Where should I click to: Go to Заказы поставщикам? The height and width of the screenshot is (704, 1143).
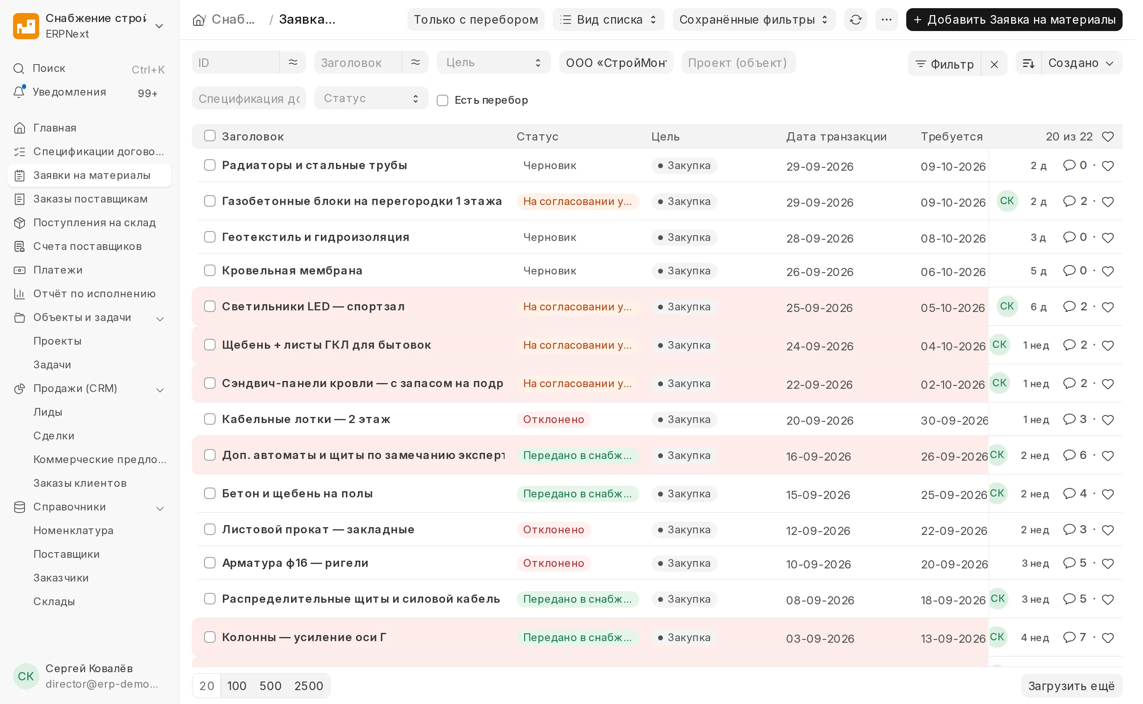(x=90, y=200)
